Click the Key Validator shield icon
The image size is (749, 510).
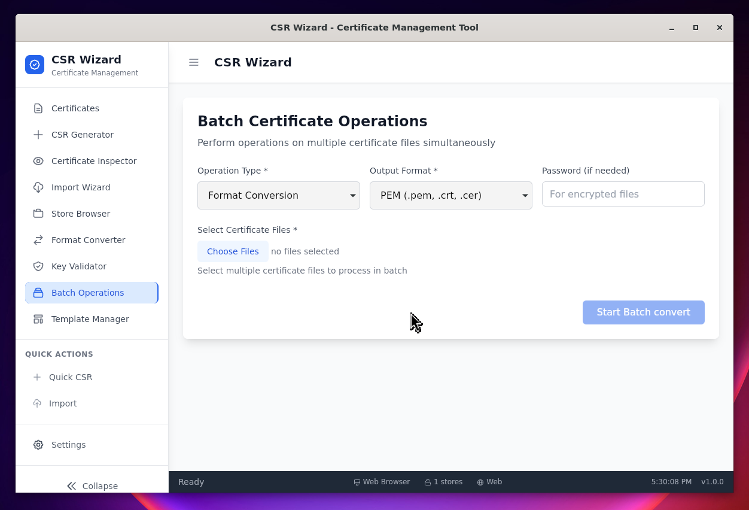38,266
